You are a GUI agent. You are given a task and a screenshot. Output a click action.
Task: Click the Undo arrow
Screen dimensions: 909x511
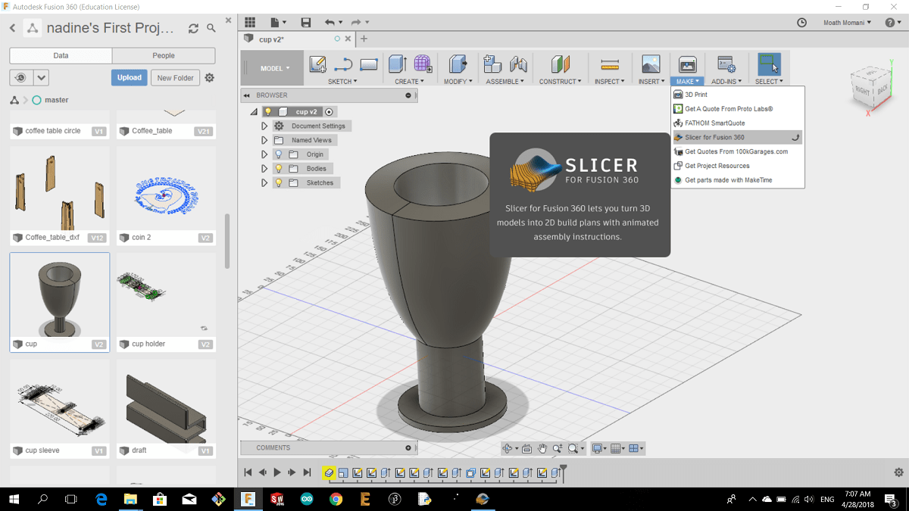330,22
